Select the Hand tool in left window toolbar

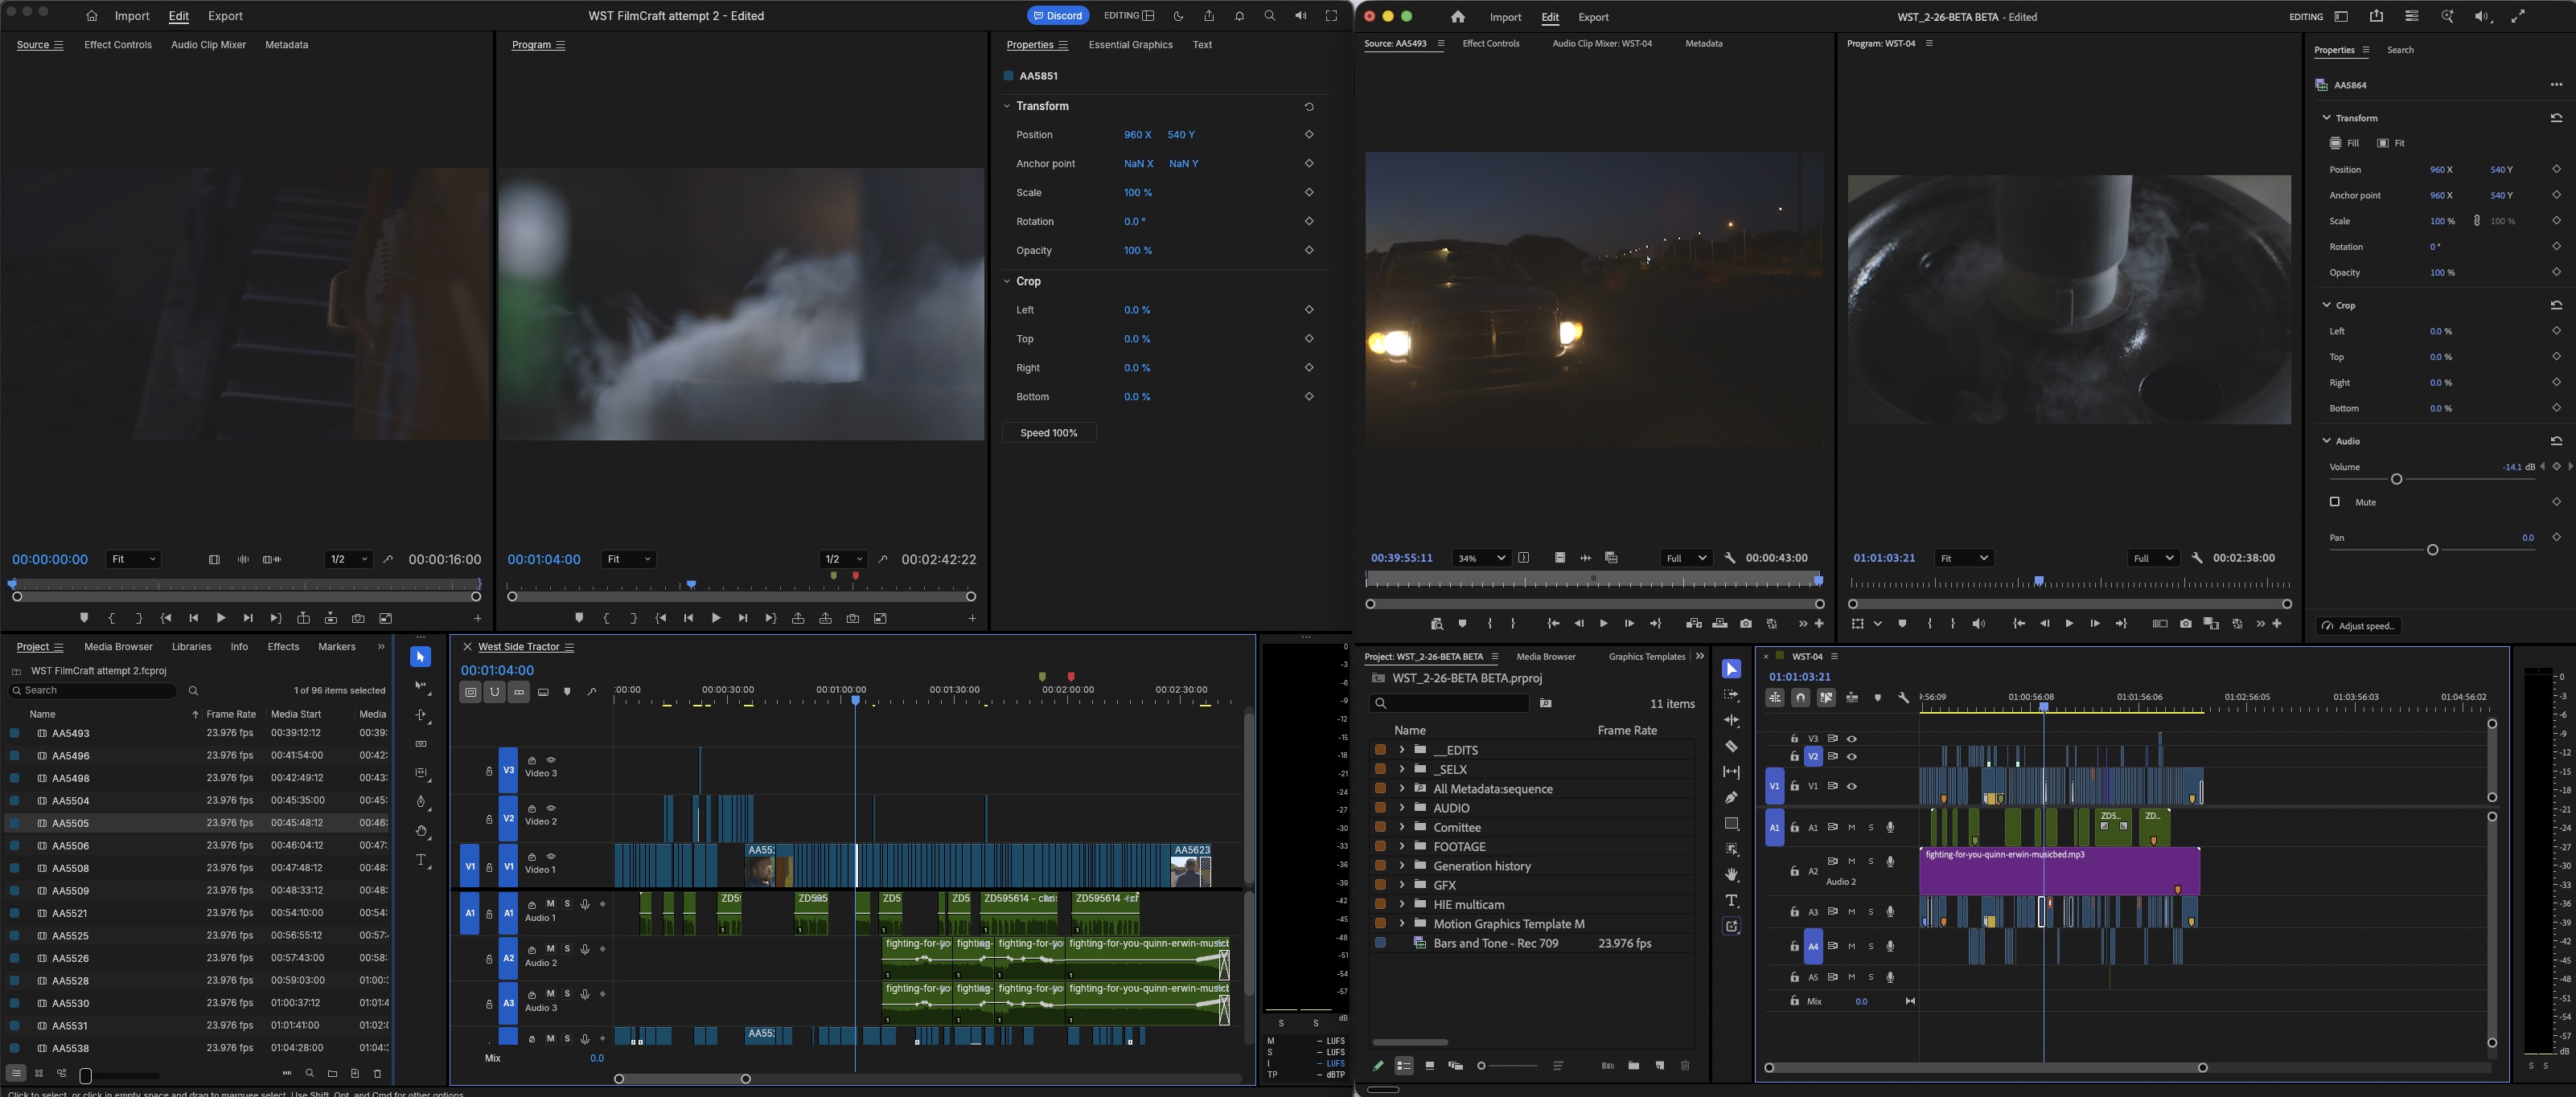click(421, 831)
